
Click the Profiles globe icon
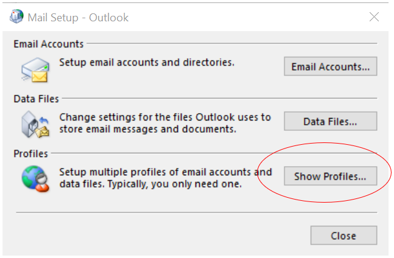tap(35, 178)
